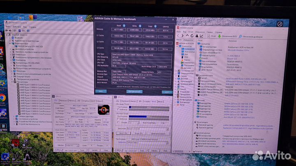Toggle Threads checkbox in CPU-Z bench
The width and height of the screenshot is (296, 166).
118,123
